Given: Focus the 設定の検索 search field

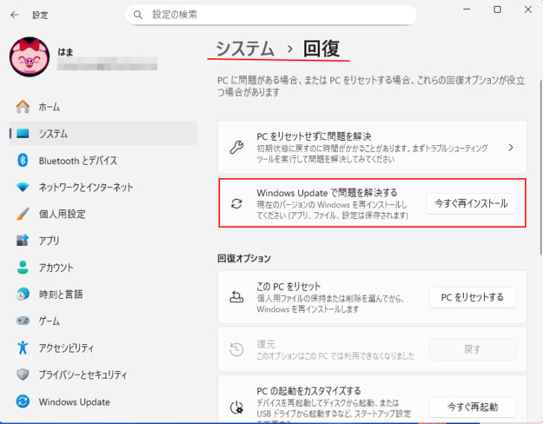Looking at the screenshot, I should point(271,14).
